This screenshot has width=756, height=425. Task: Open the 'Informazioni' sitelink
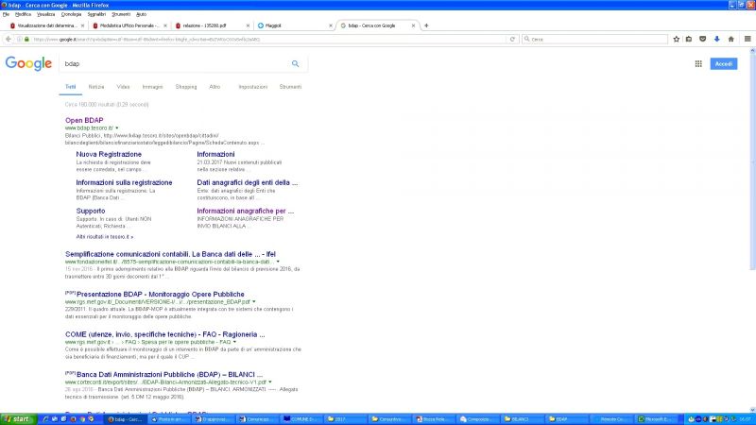(215, 154)
